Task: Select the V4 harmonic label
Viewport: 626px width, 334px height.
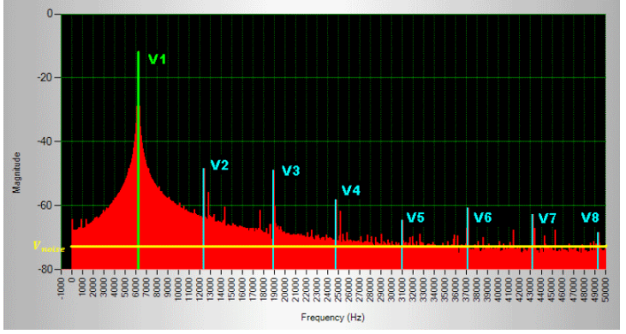Action: click(351, 190)
